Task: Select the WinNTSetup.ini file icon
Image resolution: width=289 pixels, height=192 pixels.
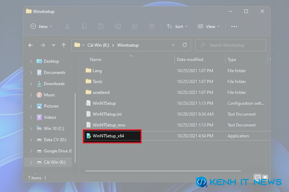Action: coord(89,114)
